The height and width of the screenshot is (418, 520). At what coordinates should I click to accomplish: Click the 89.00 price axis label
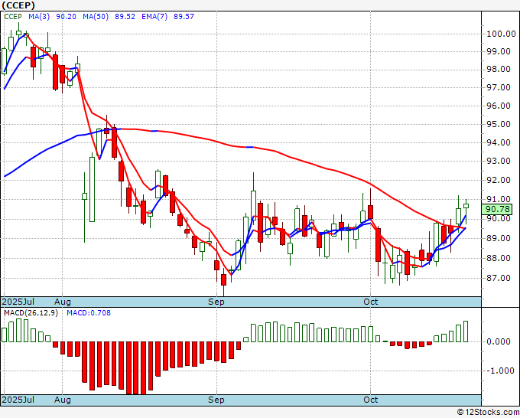[499, 238]
